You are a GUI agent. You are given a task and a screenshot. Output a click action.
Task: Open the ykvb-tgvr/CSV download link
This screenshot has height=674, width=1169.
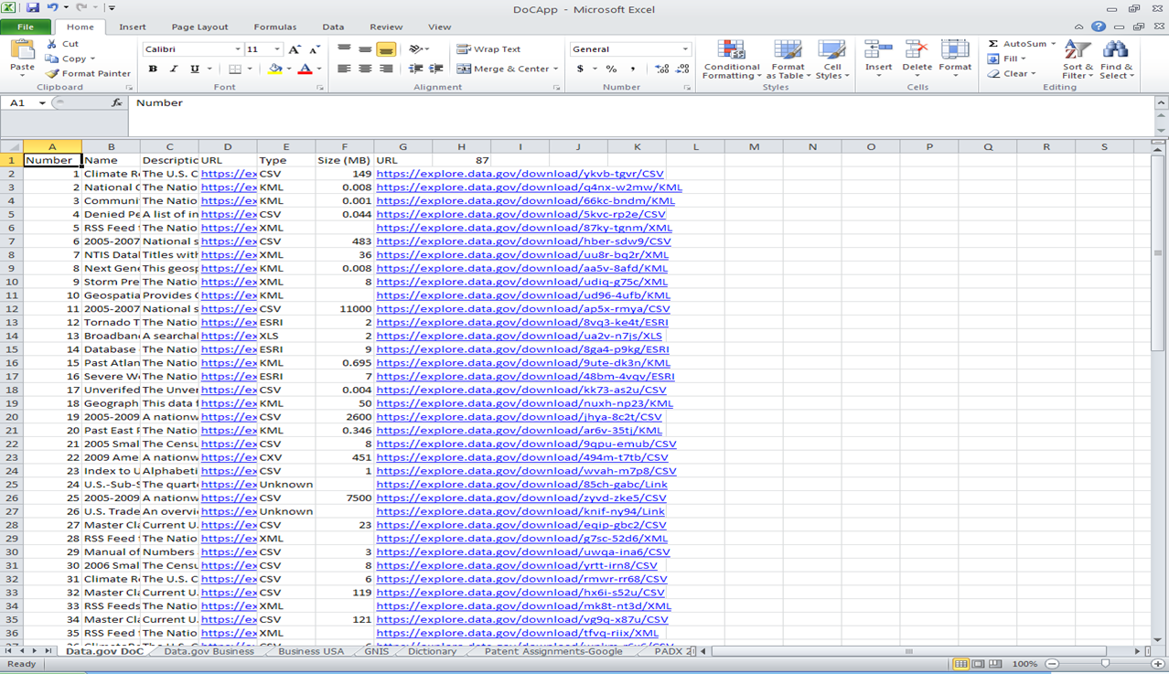click(520, 174)
